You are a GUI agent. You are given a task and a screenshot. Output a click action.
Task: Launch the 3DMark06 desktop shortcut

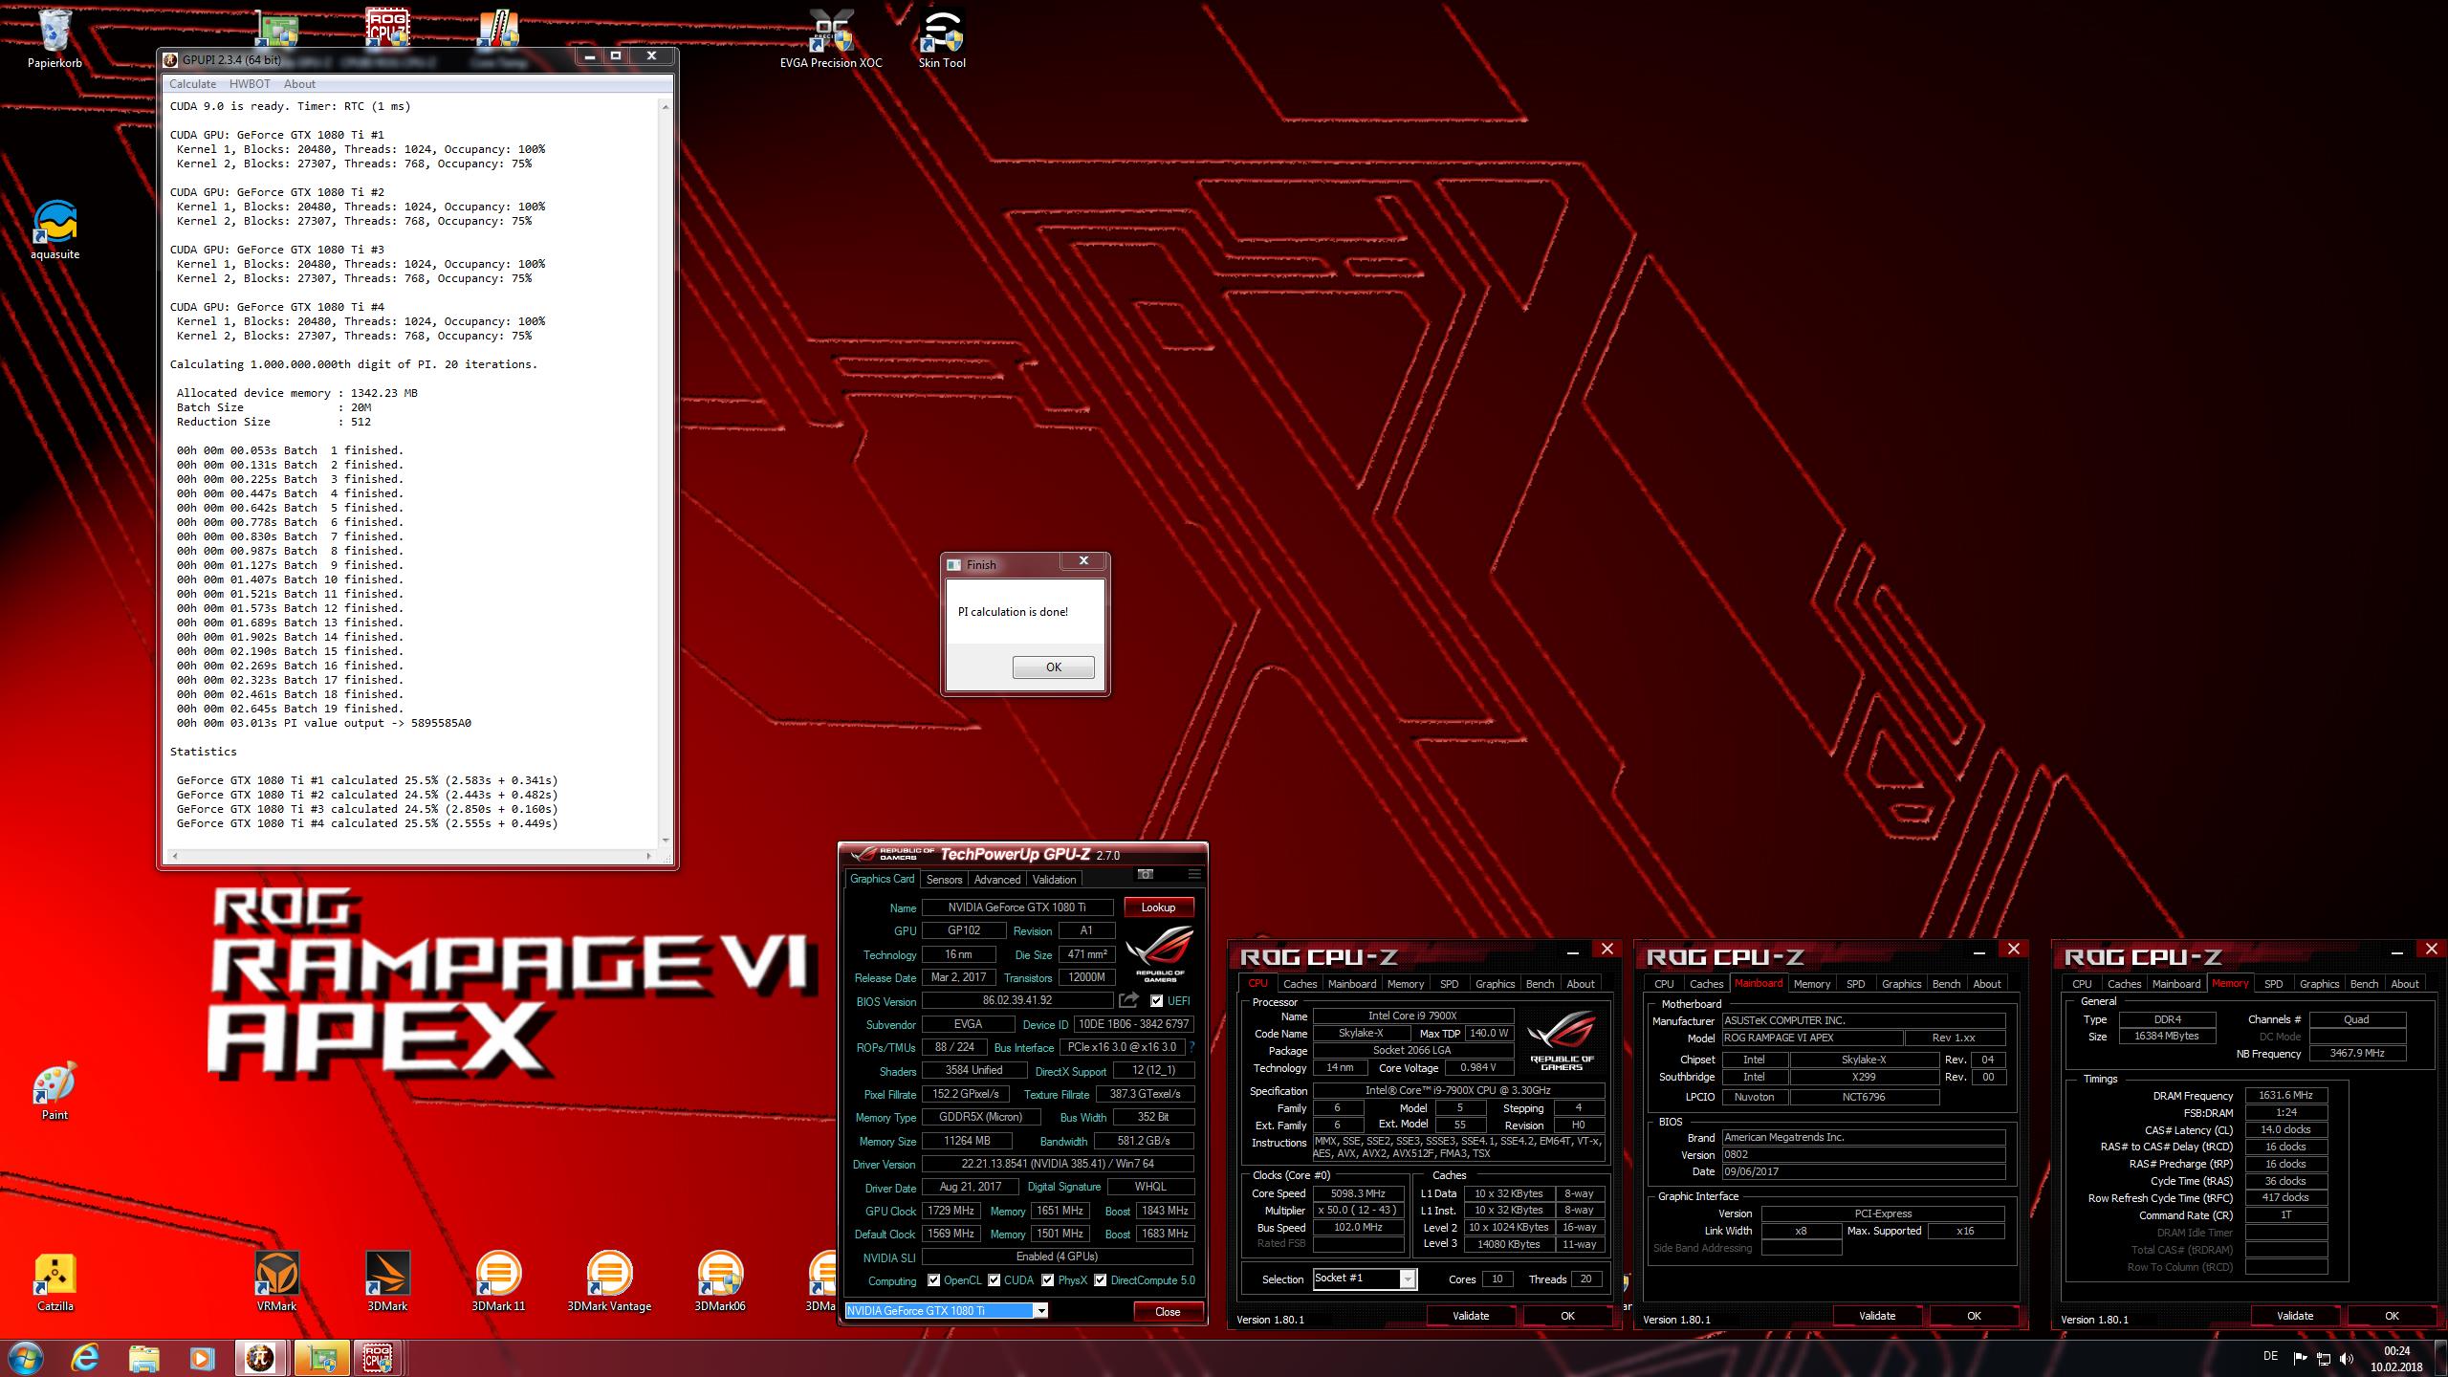(x=720, y=1282)
